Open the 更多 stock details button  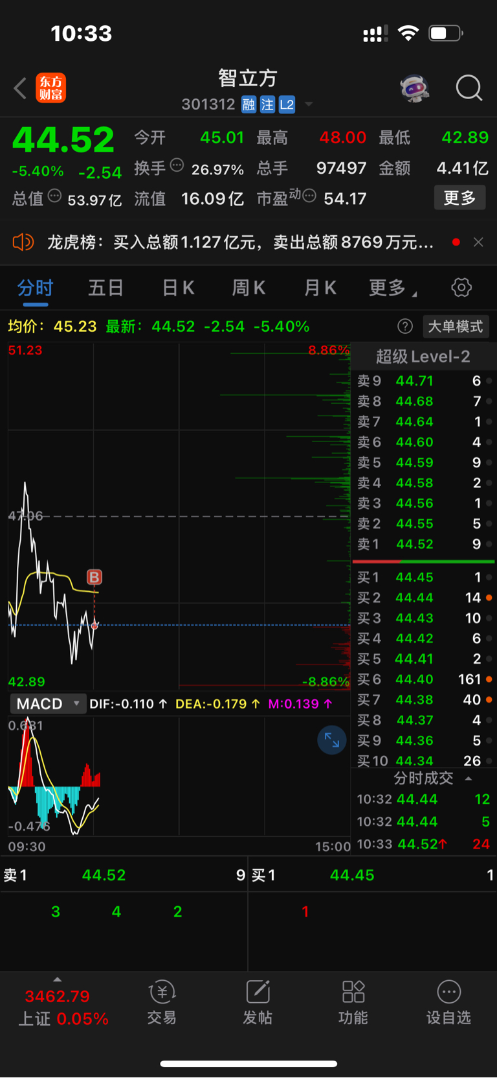[x=459, y=198]
